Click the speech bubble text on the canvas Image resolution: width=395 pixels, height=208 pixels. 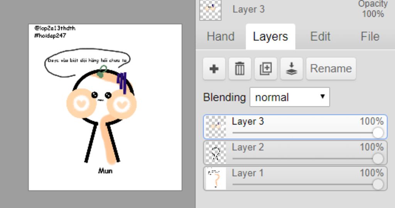87,60
